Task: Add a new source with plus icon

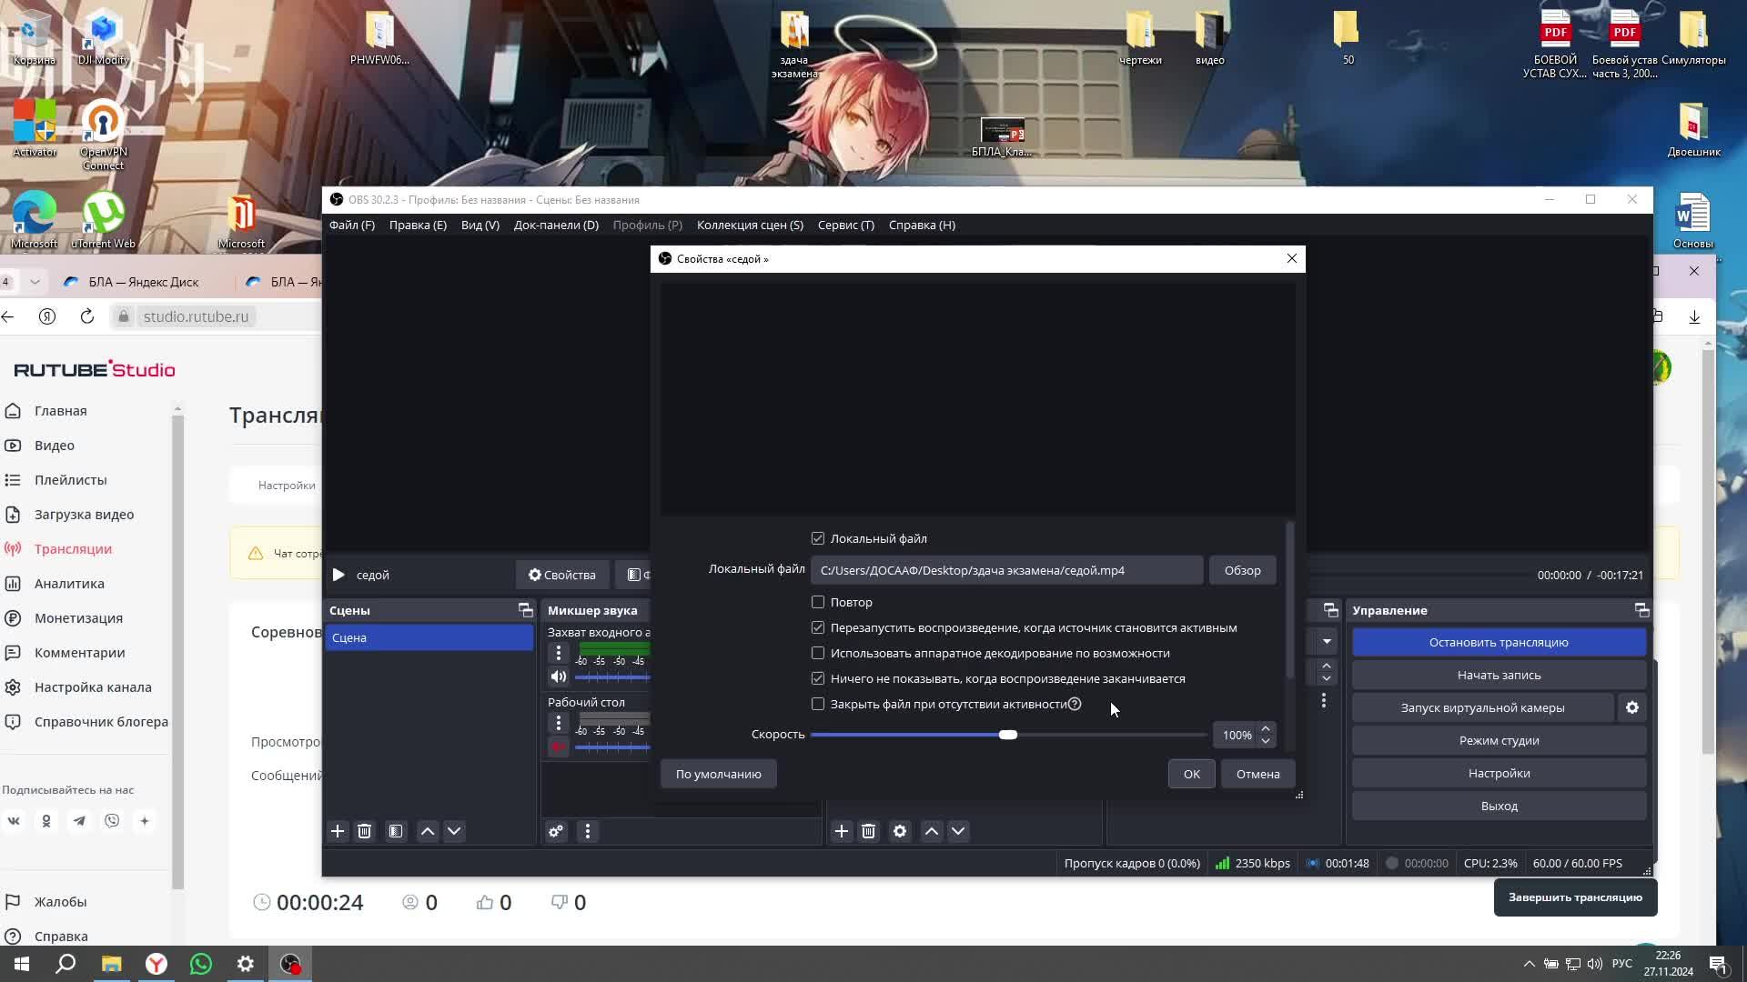Action: tap(842, 831)
